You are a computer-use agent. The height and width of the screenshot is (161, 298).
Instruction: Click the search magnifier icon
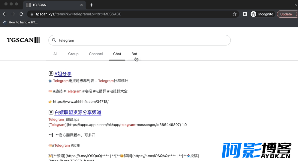(54, 40)
